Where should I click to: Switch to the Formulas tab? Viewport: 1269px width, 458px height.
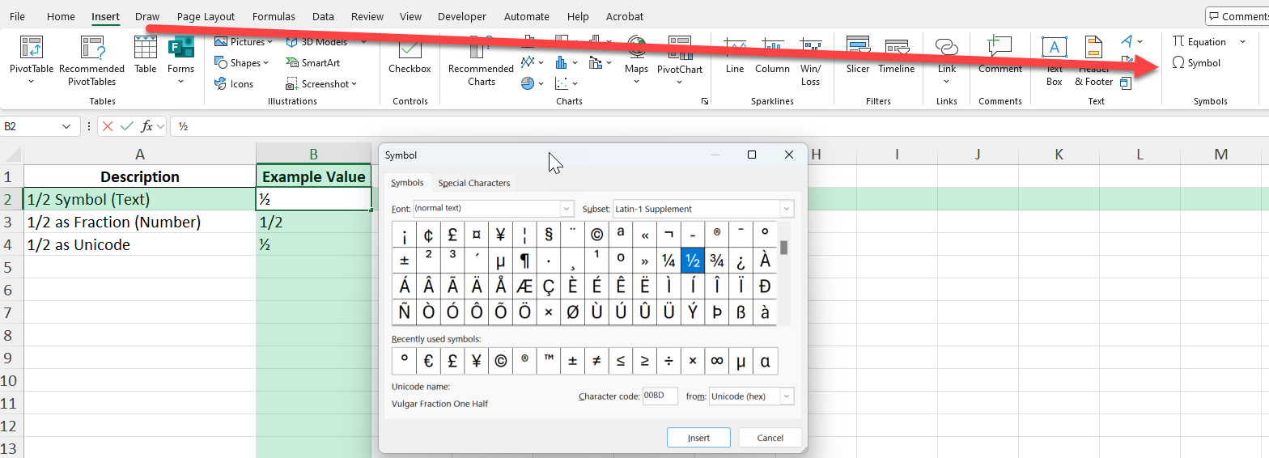click(x=274, y=16)
